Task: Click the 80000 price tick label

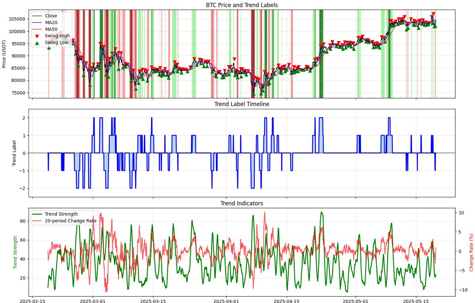Action: coord(19,80)
